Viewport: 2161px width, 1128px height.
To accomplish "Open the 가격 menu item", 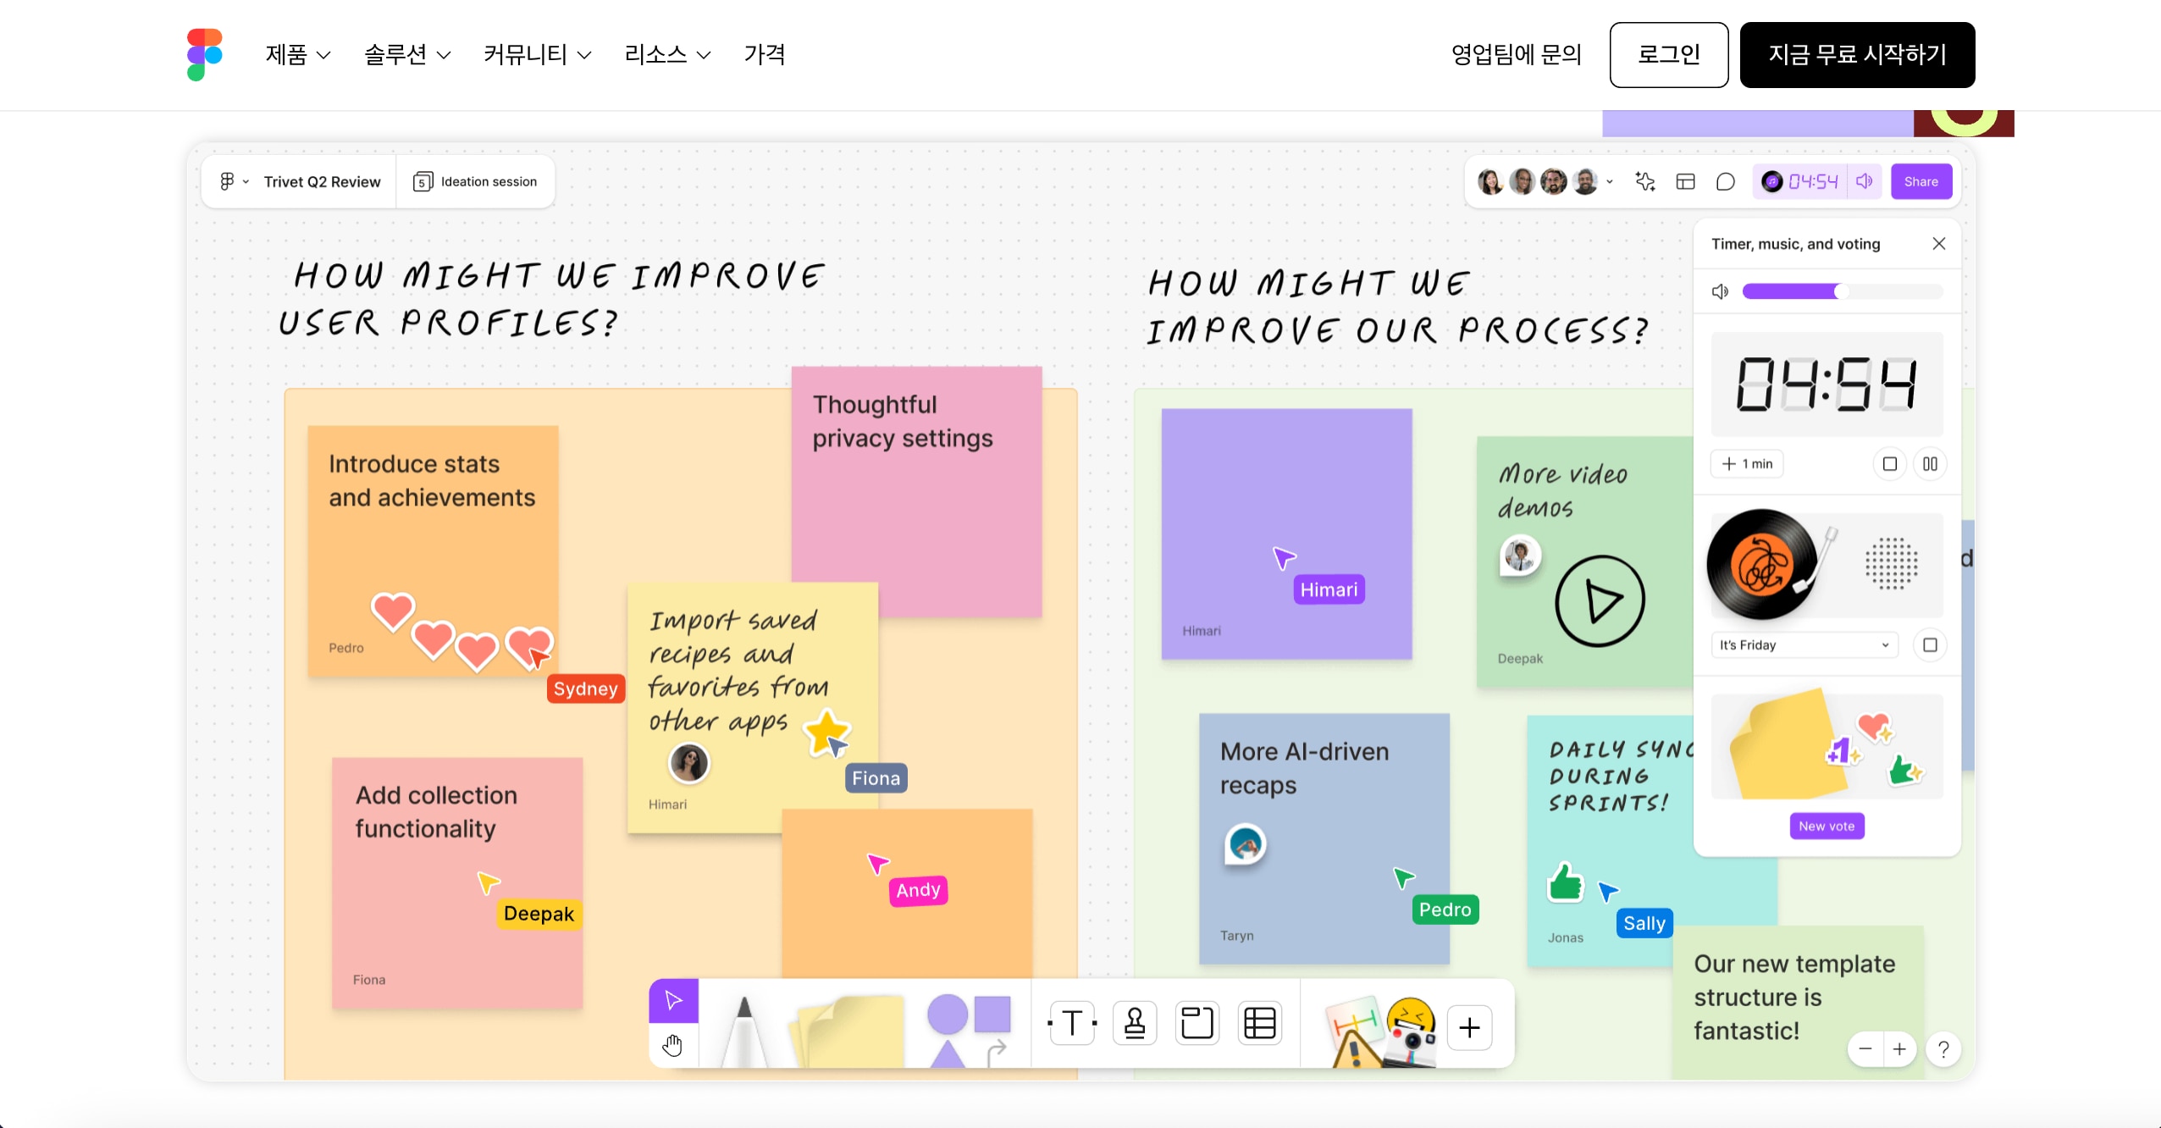I will tap(764, 55).
